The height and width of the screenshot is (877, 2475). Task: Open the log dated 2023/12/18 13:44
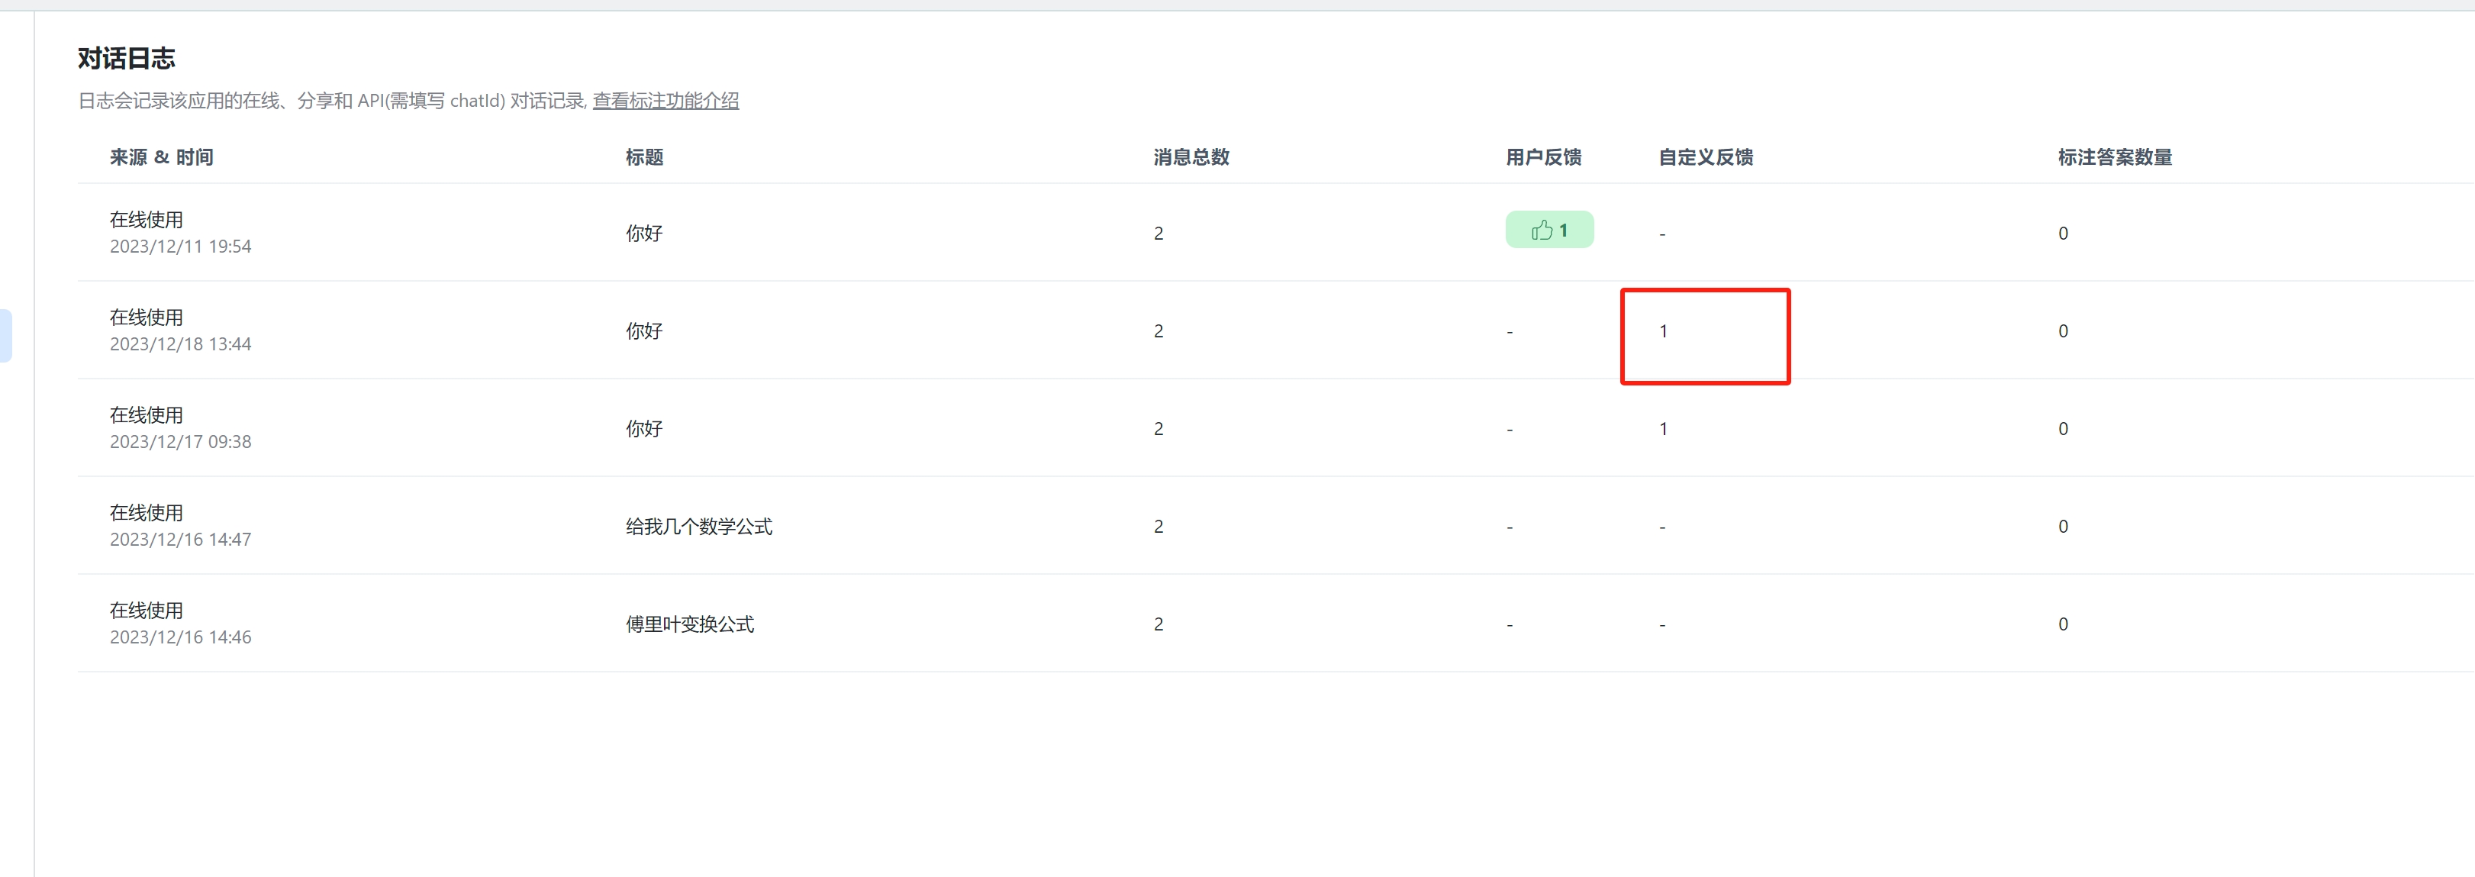pyautogui.click(x=181, y=345)
